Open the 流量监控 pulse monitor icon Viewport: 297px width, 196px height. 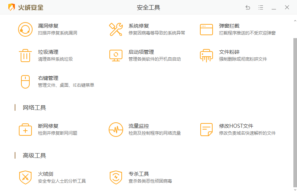116,130
